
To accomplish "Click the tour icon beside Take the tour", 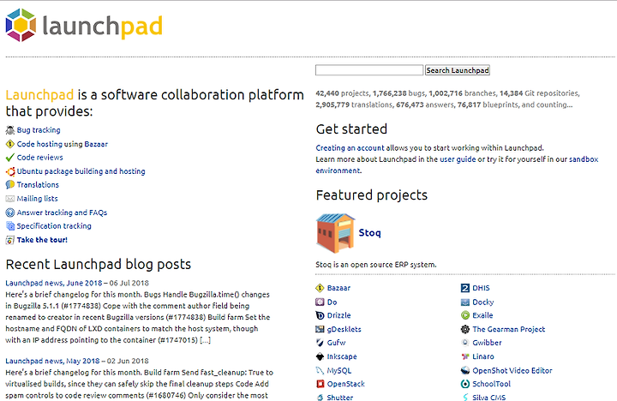I will 9,240.
